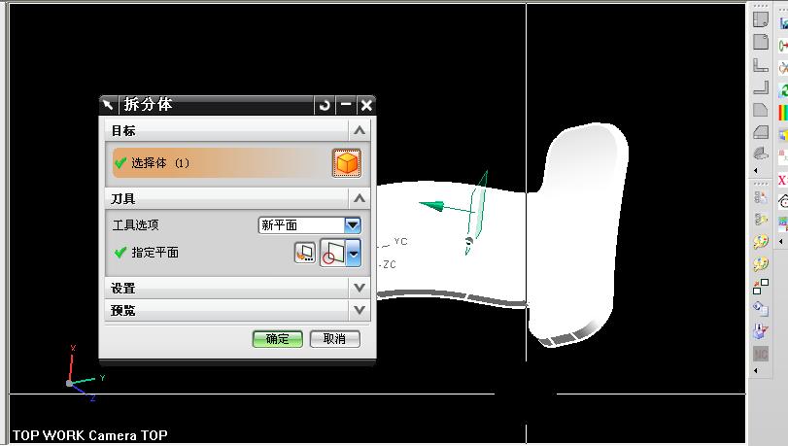Click the XYZ view triad in viewport corner

(x=84, y=373)
